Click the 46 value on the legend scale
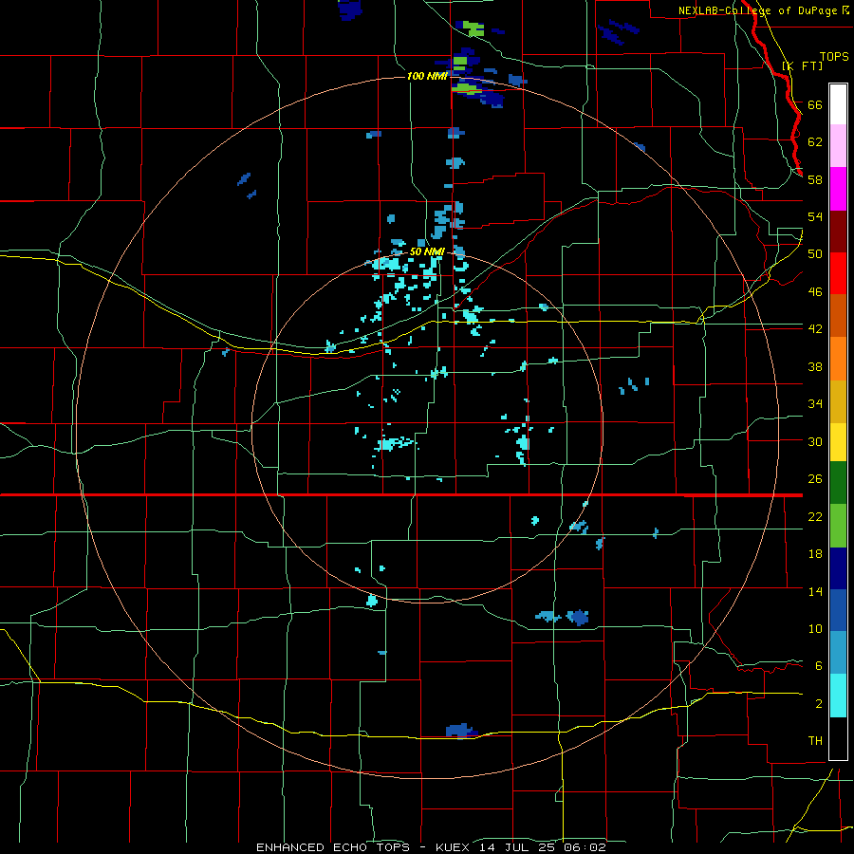The height and width of the screenshot is (854, 854). tap(815, 291)
